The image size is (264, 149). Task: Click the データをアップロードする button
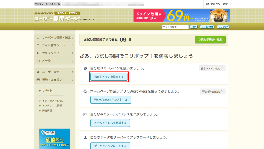click(110, 146)
